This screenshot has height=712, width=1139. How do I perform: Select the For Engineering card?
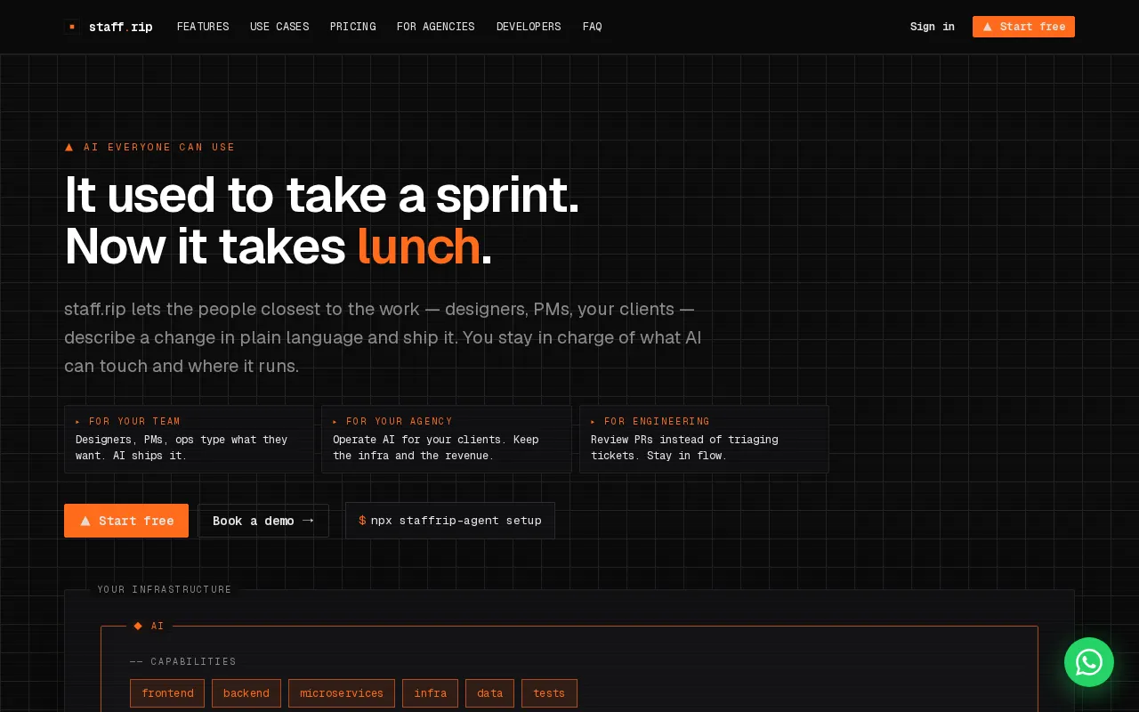click(x=704, y=439)
